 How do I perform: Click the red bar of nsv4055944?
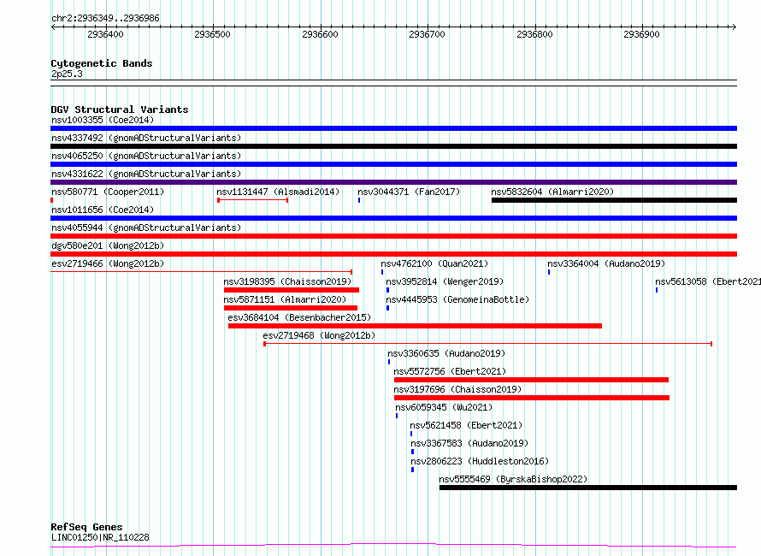[x=393, y=236]
